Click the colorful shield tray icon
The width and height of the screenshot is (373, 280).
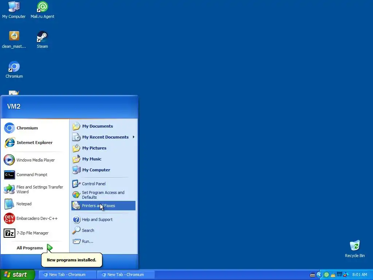pos(346,275)
